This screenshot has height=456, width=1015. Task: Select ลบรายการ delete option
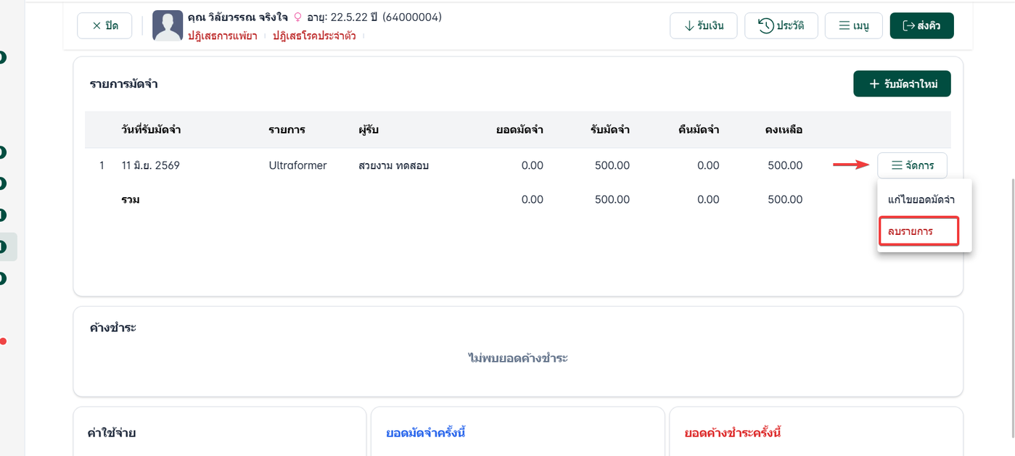919,231
